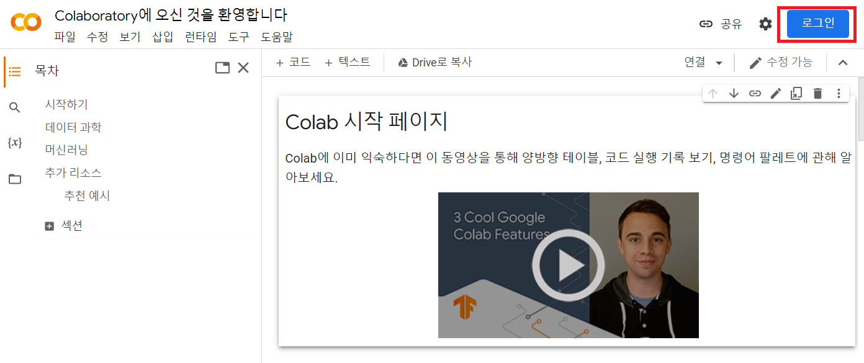Click the Colab logo icon

click(26, 23)
